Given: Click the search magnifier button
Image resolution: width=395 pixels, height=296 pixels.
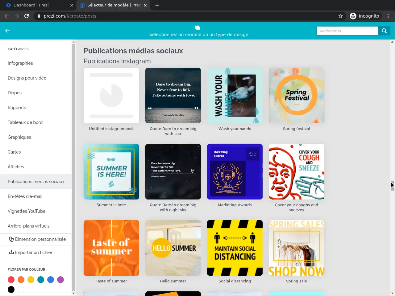Looking at the screenshot, I should tap(384, 31).
